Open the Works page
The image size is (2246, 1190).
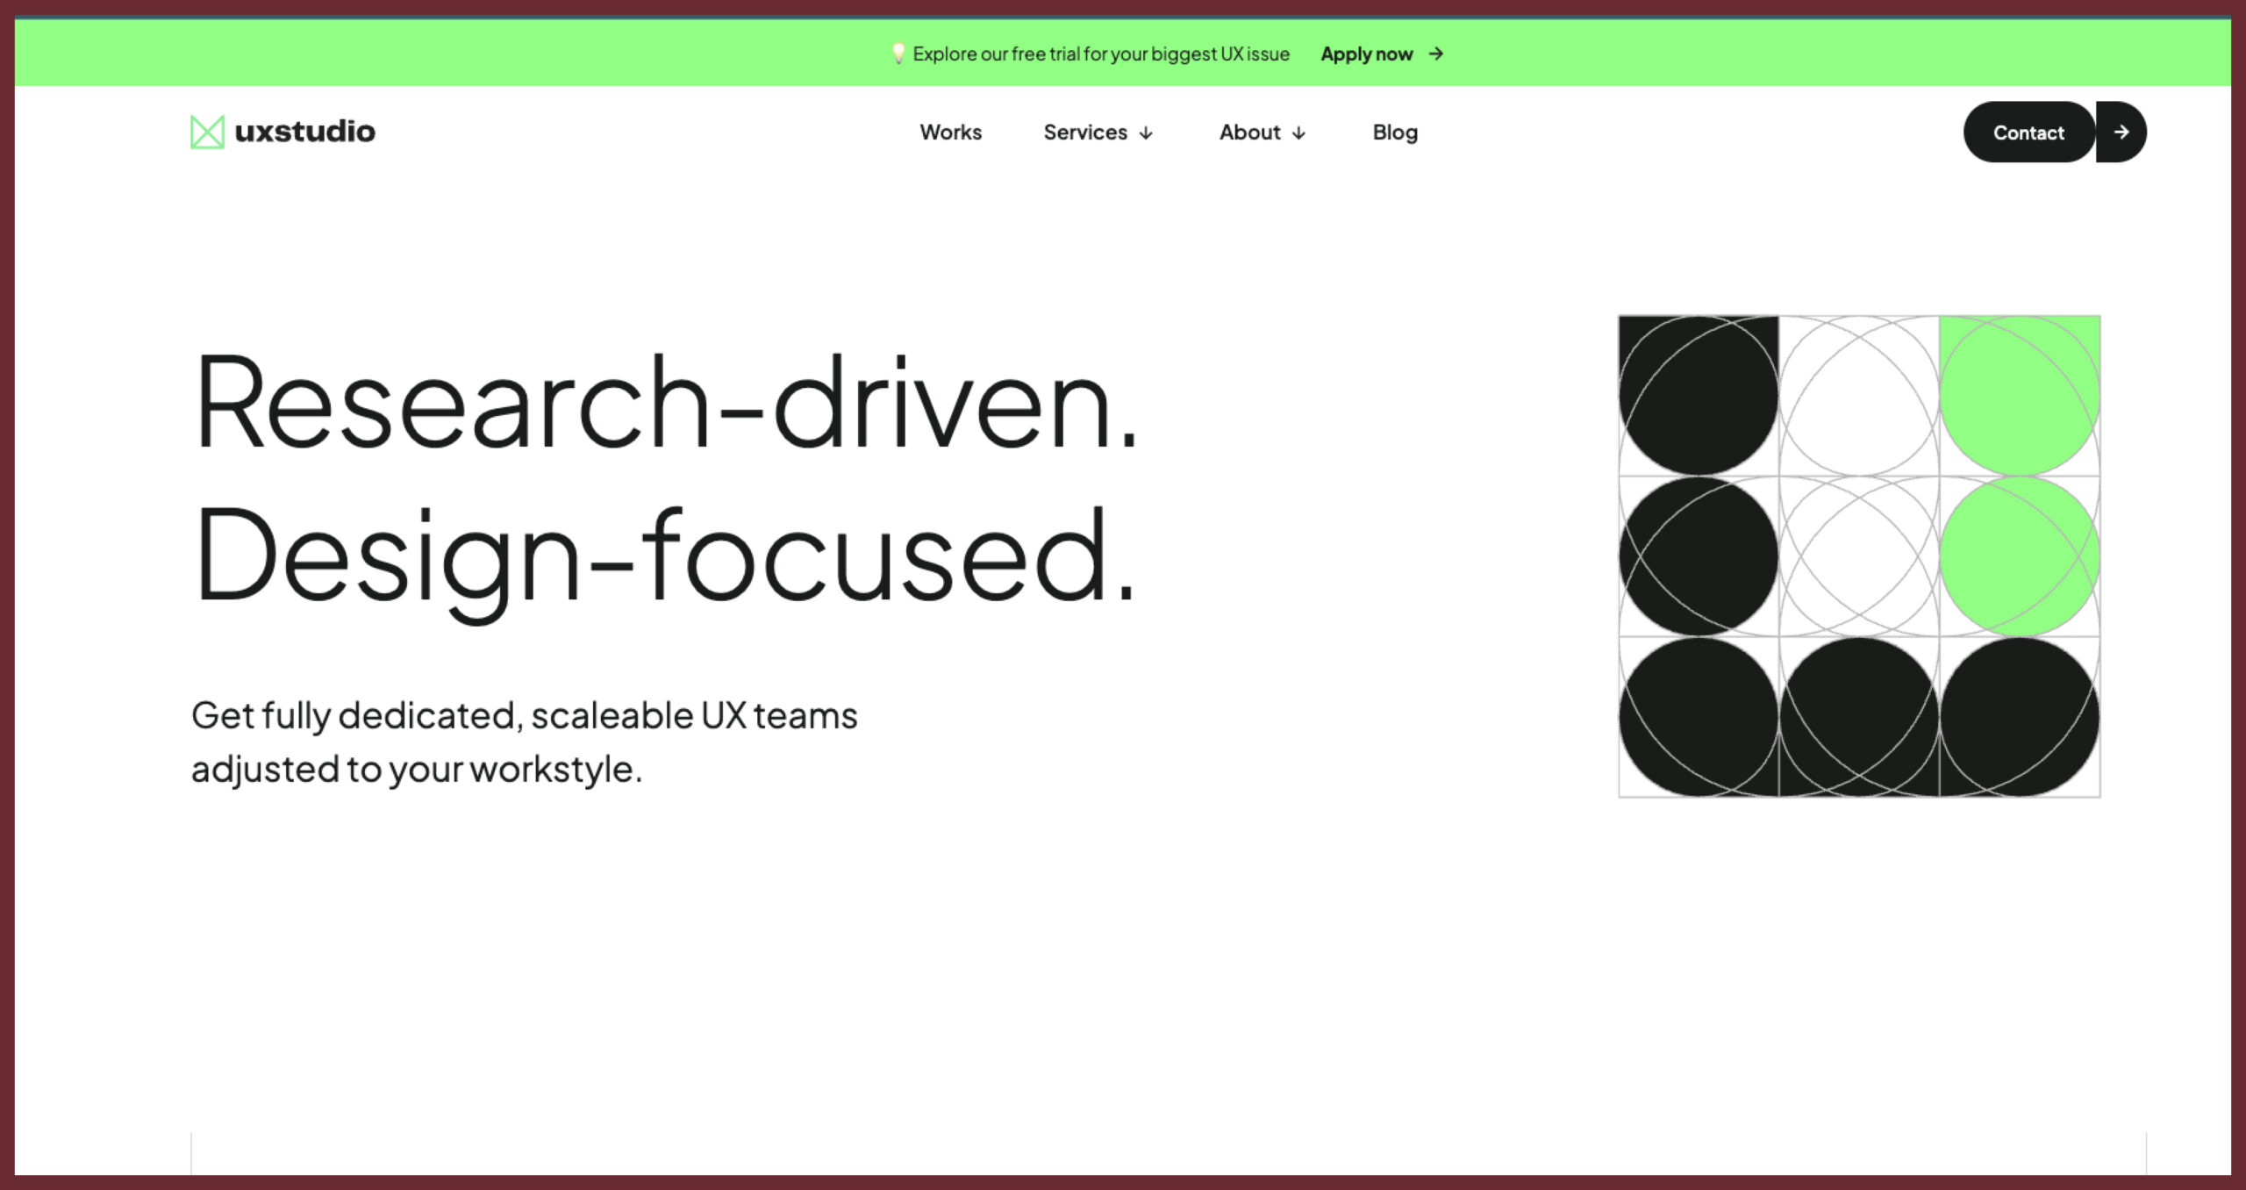950,132
